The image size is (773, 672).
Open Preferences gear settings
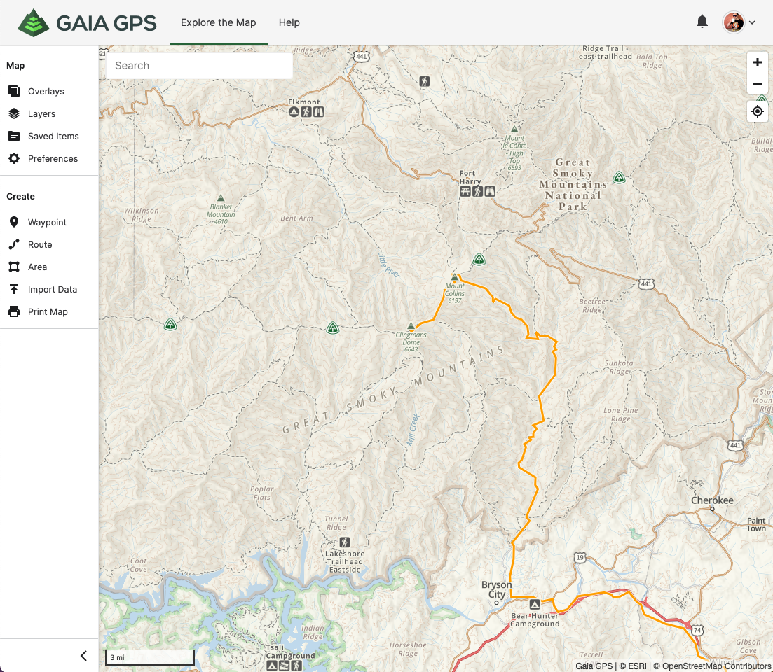click(14, 159)
